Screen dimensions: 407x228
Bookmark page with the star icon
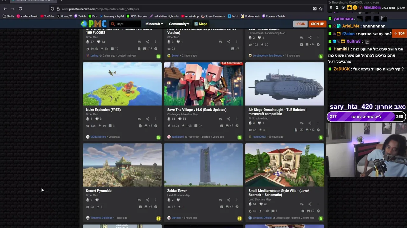click(321, 9)
